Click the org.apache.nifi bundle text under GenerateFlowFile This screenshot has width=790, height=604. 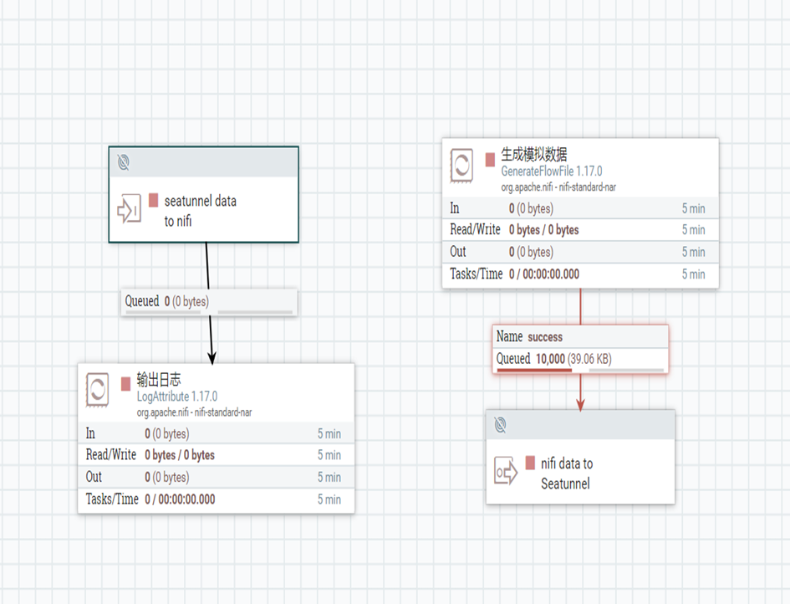(558, 187)
